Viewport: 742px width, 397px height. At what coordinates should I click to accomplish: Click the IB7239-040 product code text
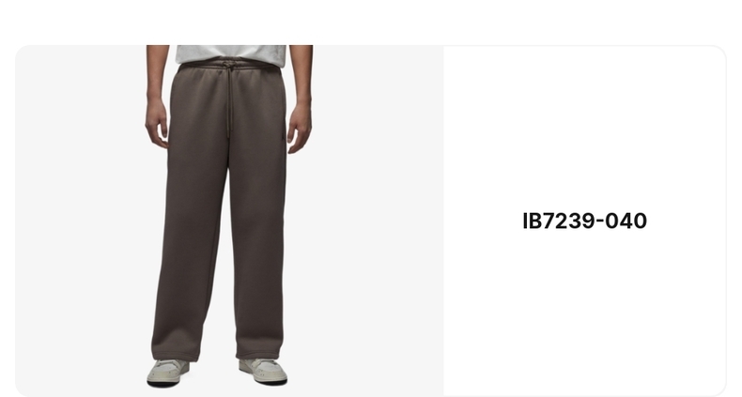584,221
